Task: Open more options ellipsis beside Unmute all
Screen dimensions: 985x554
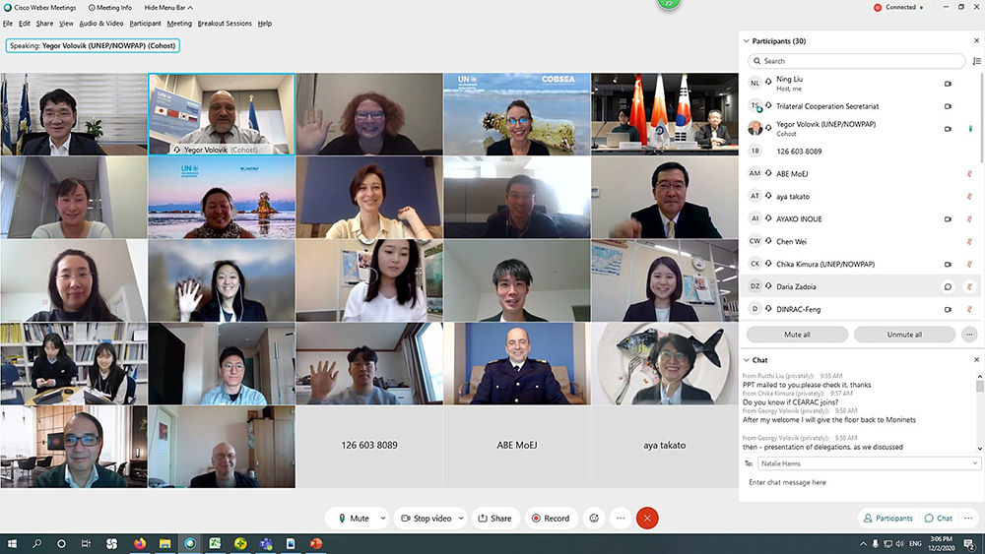Action: click(x=969, y=335)
